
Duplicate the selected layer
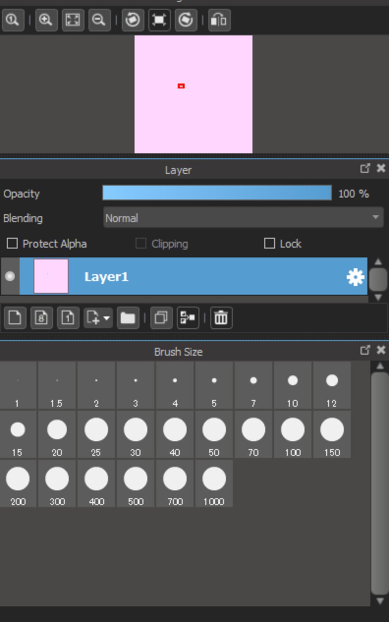161,318
